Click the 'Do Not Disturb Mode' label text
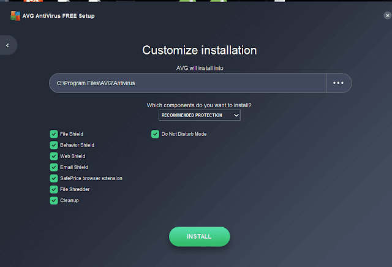 184,134
